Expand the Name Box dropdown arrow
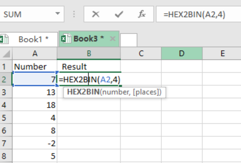The height and width of the screenshot is (163, 241). click(x=58, y=14)
